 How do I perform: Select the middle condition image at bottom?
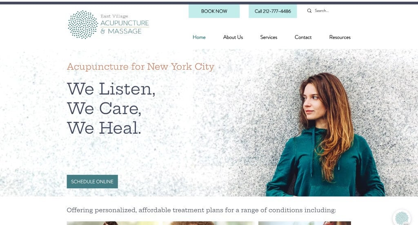(209, 223)
